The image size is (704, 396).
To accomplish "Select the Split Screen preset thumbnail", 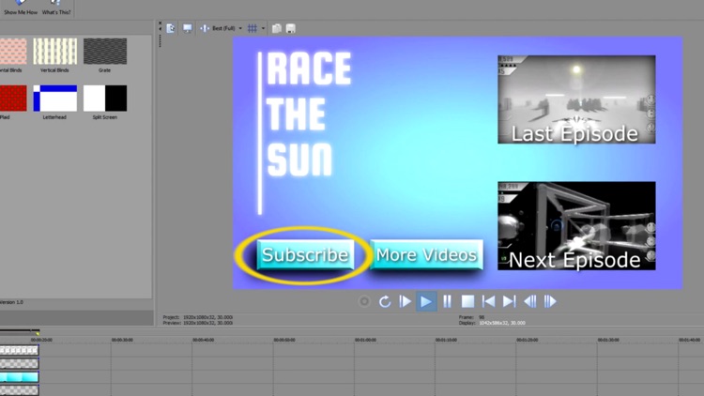I will click(105, 99).
